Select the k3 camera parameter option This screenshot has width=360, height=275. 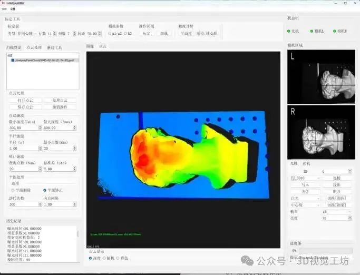click(x=126, y=33)
